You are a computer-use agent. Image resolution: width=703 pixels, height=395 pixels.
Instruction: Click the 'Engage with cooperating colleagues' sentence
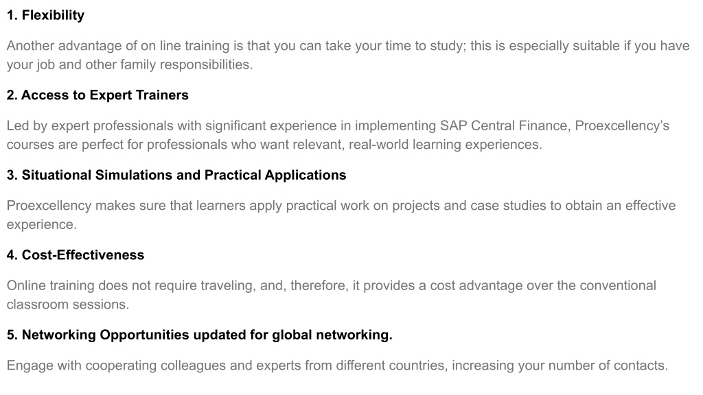[x=337, y=366]
